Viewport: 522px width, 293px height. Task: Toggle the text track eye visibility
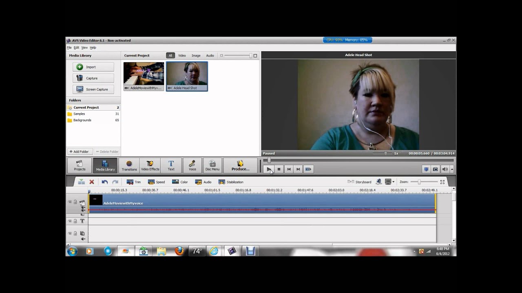(x=70, y=221)
